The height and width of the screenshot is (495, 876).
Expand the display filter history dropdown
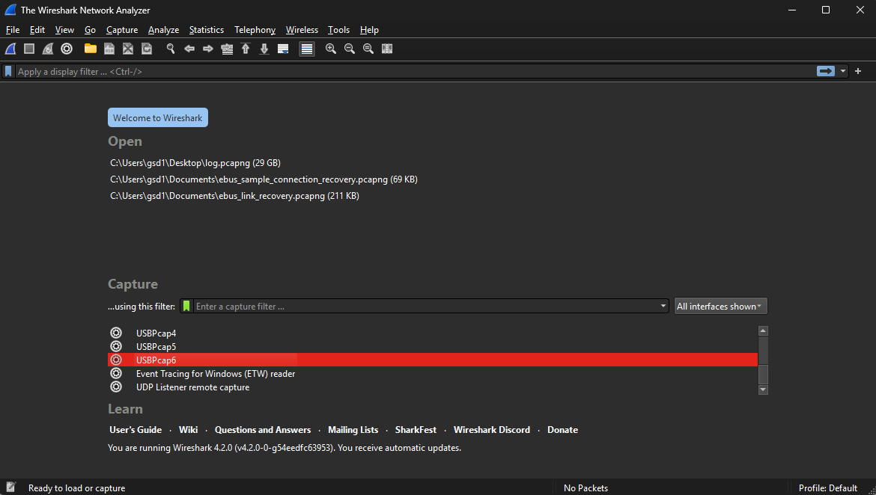coord(843,72)
